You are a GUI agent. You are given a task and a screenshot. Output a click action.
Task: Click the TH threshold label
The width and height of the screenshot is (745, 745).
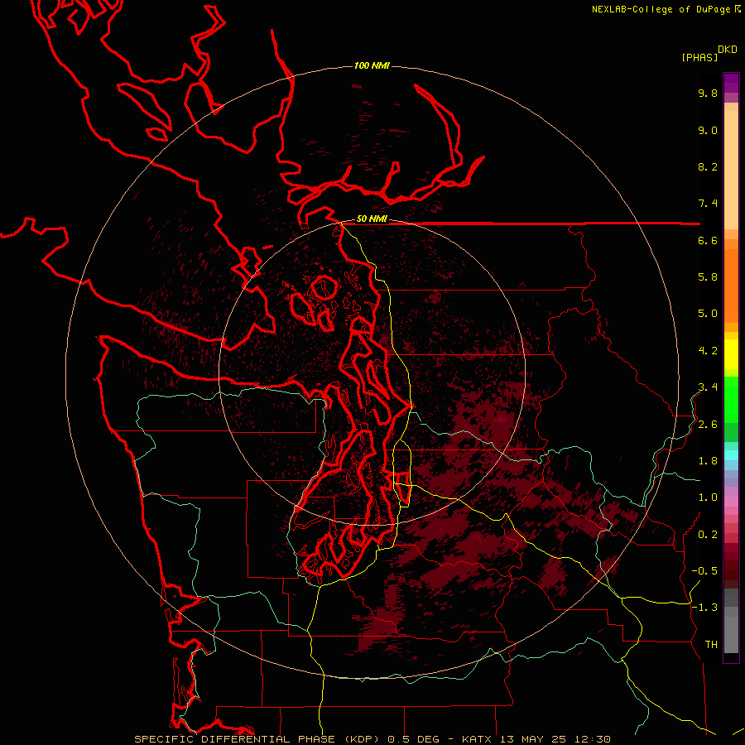coord(711,645)
